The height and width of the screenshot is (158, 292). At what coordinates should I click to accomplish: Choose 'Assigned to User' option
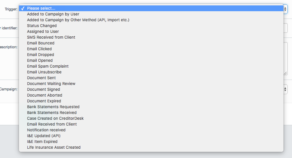click(x=43, y=31)
